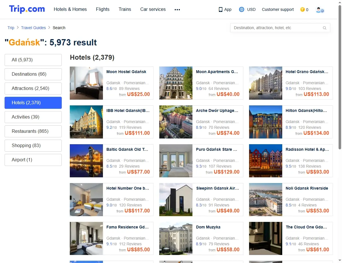
Task: Open the Flights menu
Action: (x=103, y=9)
